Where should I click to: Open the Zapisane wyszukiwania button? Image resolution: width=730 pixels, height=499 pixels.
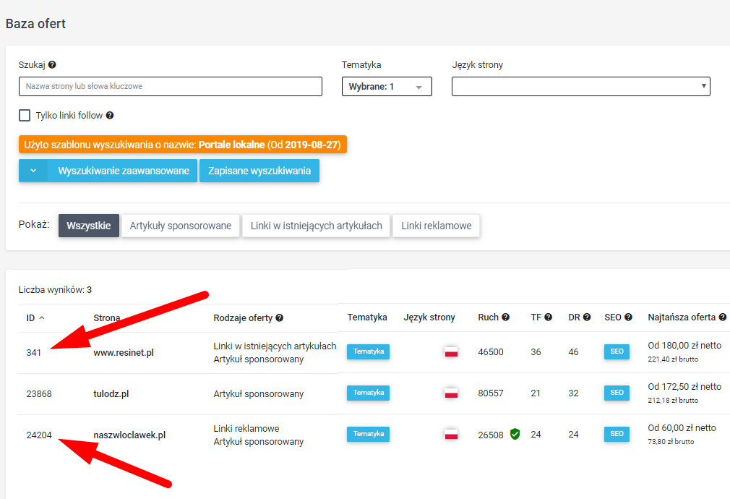pyautogui.click(x=259, y=171)
